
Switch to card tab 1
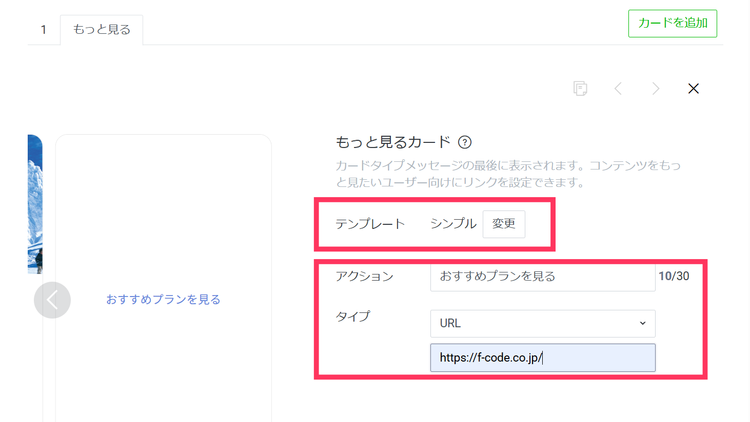(44, 30)
